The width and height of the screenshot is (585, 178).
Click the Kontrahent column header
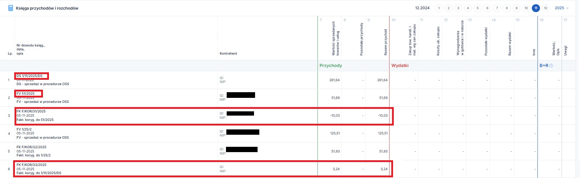point(228,54)
